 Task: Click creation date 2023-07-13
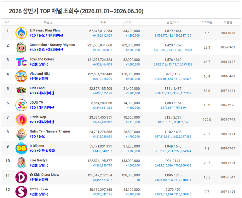[x=228, y=119]
